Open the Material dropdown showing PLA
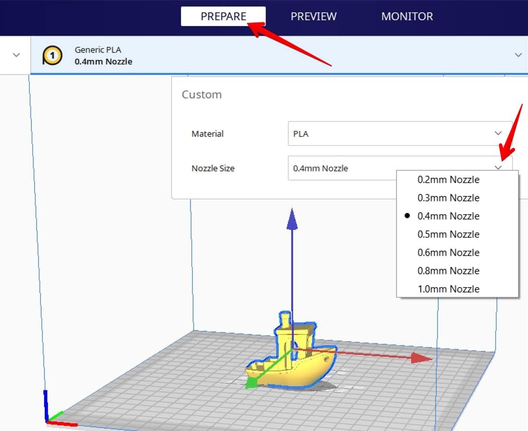Screen dimensions: 528x431 click(x=399, y=133)
